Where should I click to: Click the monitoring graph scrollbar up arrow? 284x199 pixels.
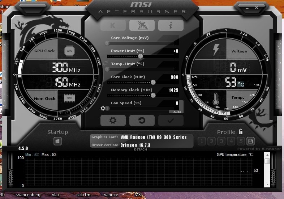267,161
